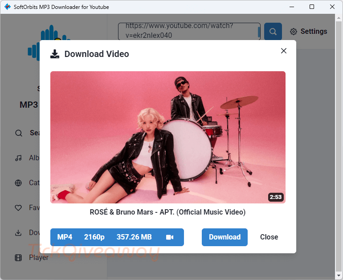Click the sidebar Categories globe icon
The width and height of the screenshot is (343, 280).
[18, 183]
